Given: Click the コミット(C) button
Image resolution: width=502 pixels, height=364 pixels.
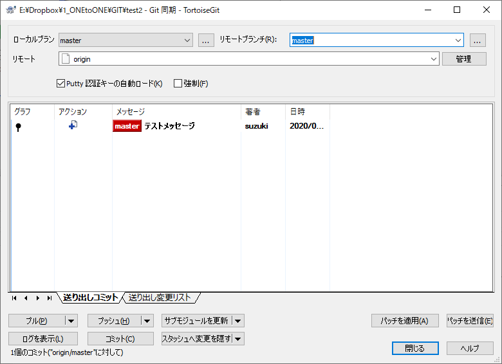Looking at the screenshot, I should tap(120, 339).
